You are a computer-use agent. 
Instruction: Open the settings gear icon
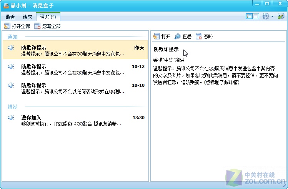click(x=266, y=17)
